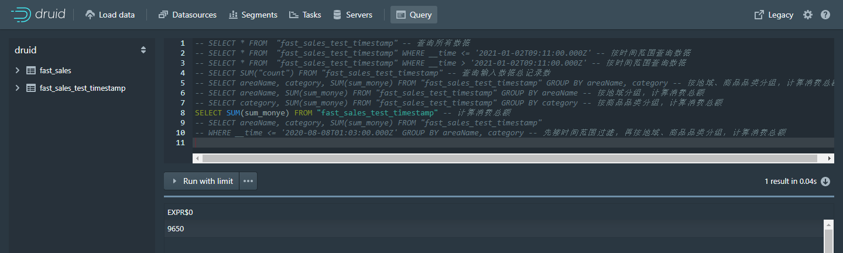
Task: Open the Servers view
Action: point(352,15)
